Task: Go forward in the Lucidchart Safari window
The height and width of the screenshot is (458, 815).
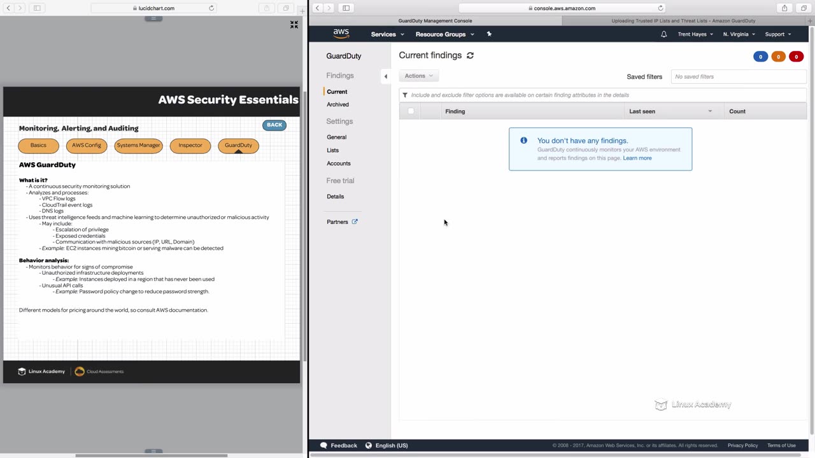Action: (20, 8)
